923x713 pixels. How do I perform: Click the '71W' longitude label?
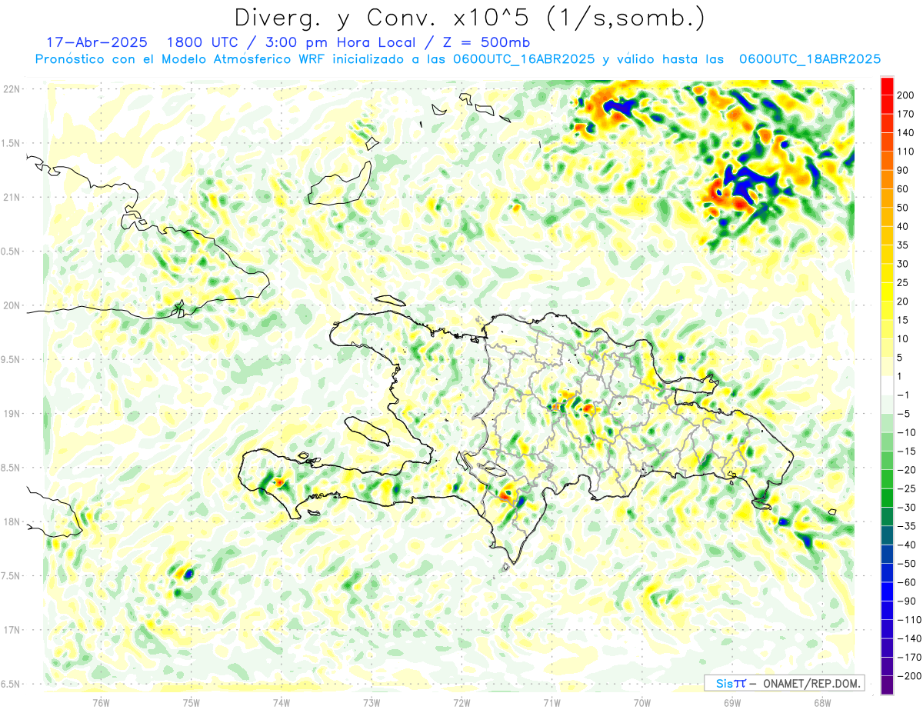click(551, 702)
